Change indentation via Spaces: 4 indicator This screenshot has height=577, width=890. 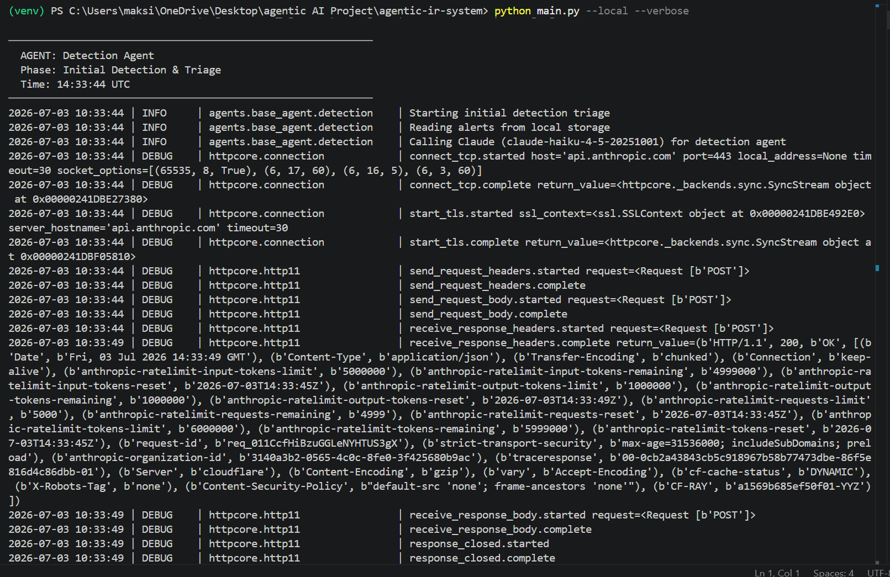click(833, 573)
